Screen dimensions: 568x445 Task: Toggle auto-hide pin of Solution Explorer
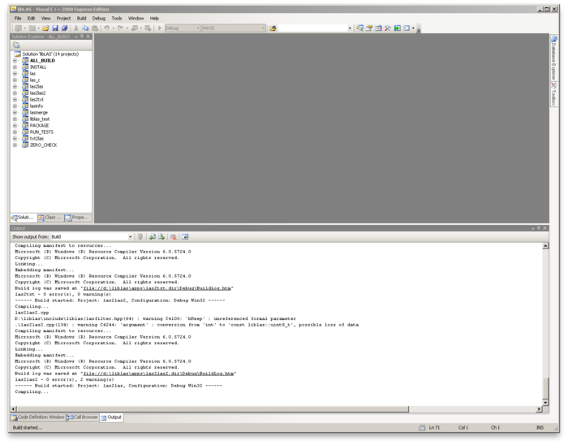(82, 37)
